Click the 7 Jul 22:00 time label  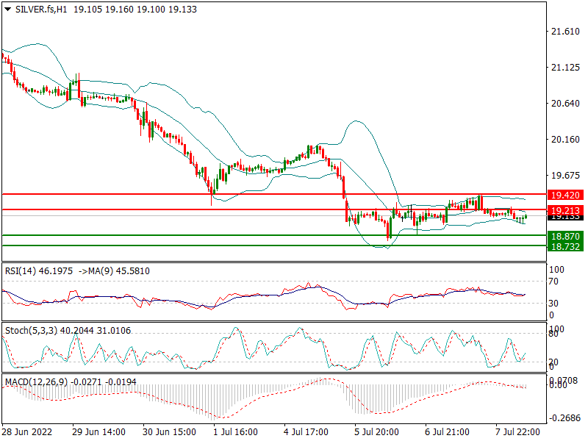coord(518,431)
